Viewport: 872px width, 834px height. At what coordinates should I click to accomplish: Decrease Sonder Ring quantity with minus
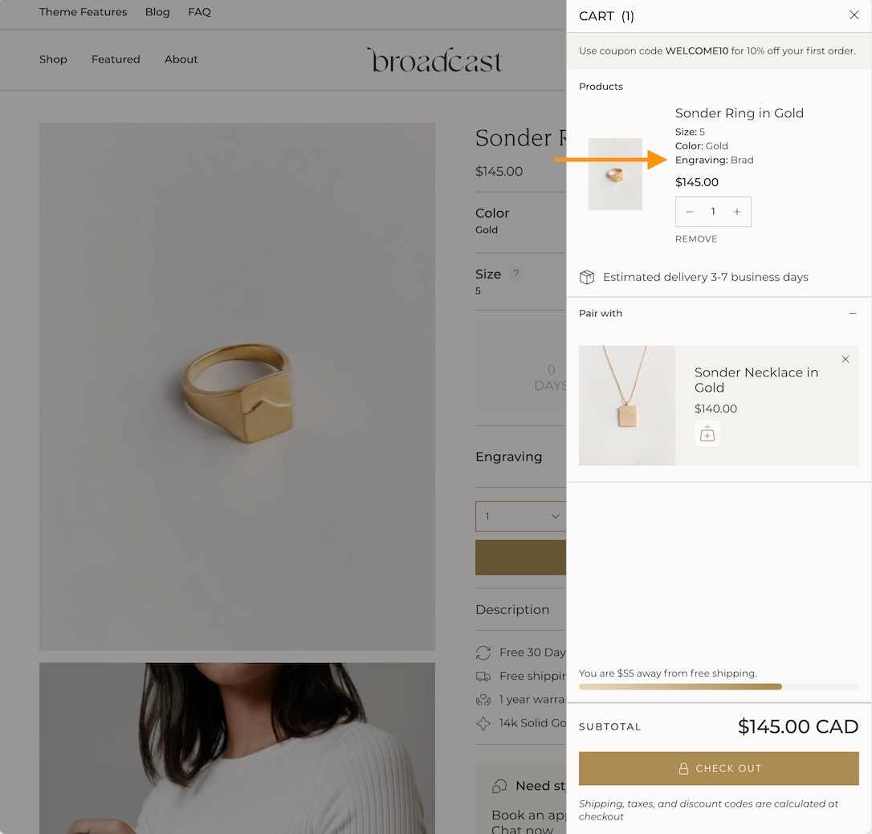point(690,212)
